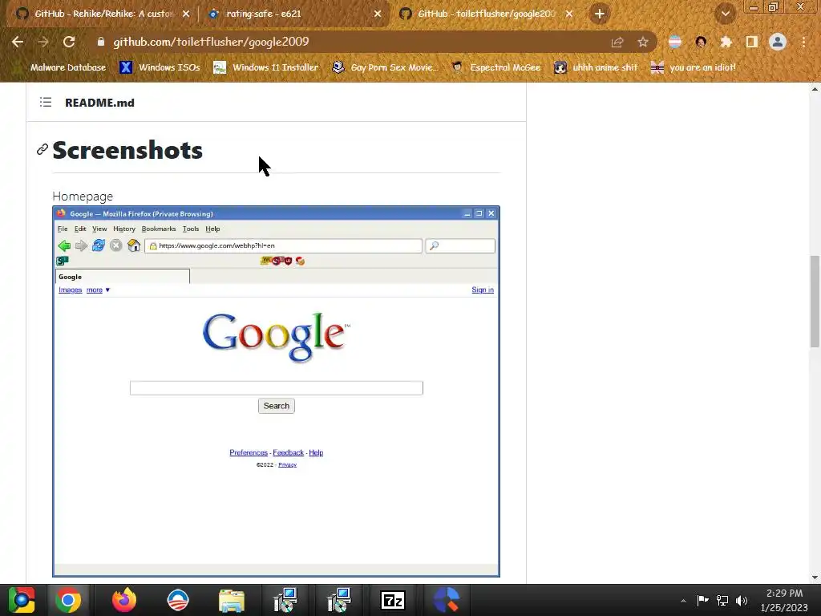Open the network tray icon
Image resolution: width=821 pixels, height=616 pixels.
click(x=722, y=600)
